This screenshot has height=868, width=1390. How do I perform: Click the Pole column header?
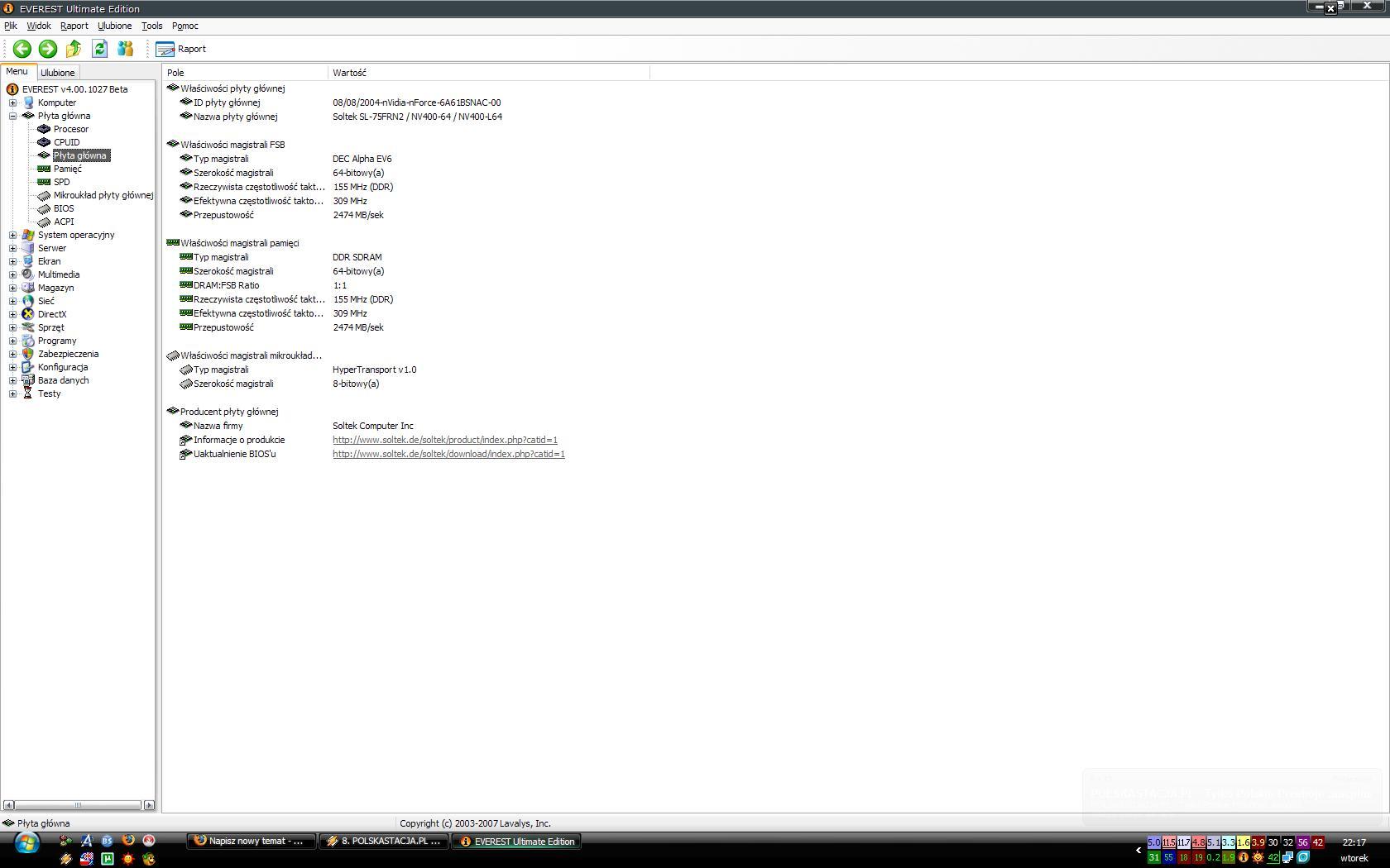245,73
